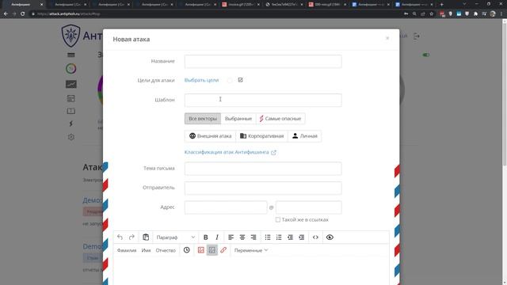Open the browser profile avatar

click(493, 14)
